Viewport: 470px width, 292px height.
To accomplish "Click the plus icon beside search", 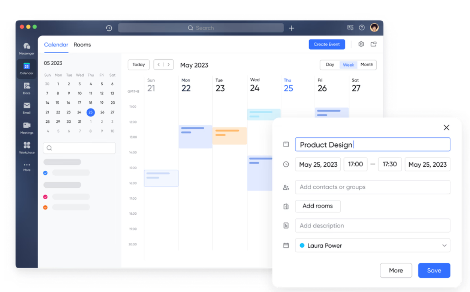I will (x=291, y=28).
